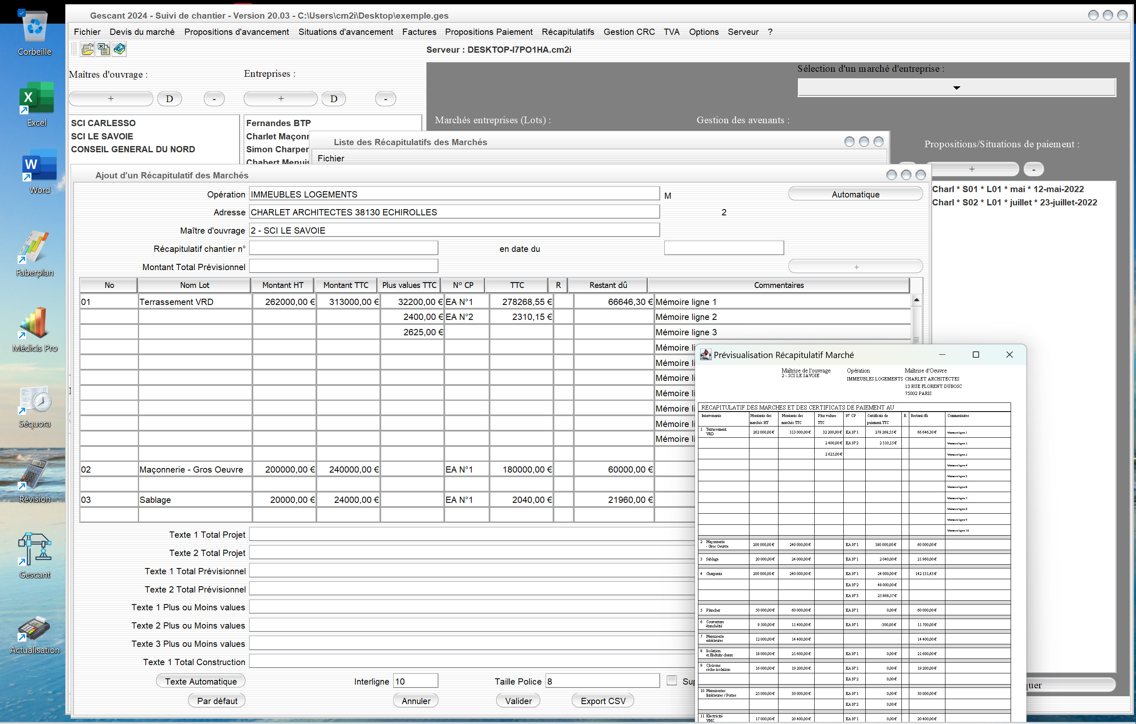Screen dimensions: 1136x724
Task: Click the table scrollbar up arrow
Action: tap(916, 300)
